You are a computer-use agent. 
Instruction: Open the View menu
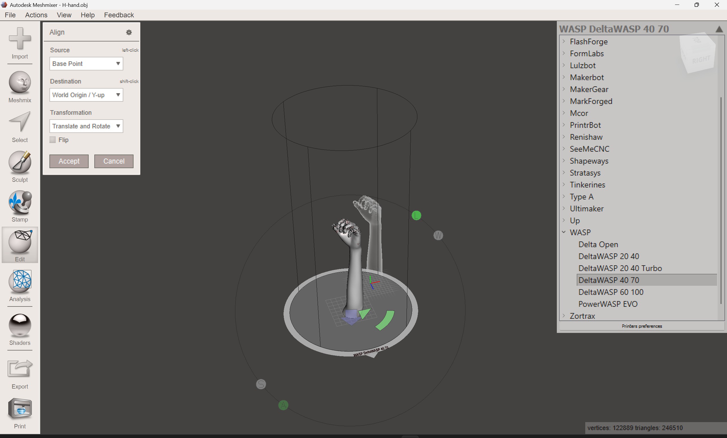[64, 15]
